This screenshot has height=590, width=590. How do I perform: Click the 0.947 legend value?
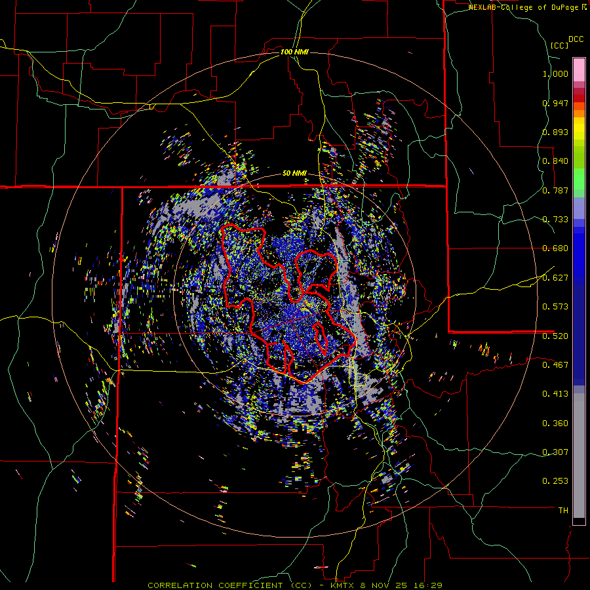[555, 103]
